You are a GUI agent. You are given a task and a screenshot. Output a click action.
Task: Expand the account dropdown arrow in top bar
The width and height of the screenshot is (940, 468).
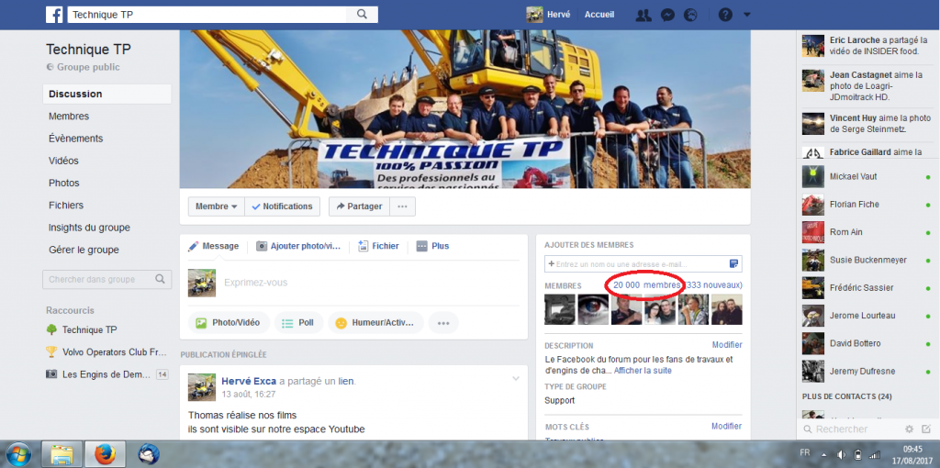(747, 15)
